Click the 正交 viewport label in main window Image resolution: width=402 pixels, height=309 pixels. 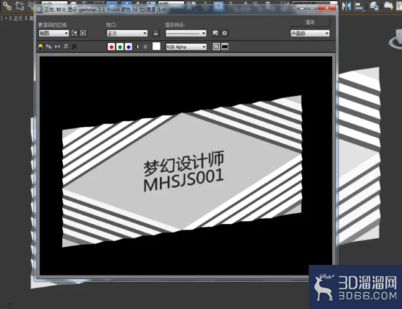point(18,18)
